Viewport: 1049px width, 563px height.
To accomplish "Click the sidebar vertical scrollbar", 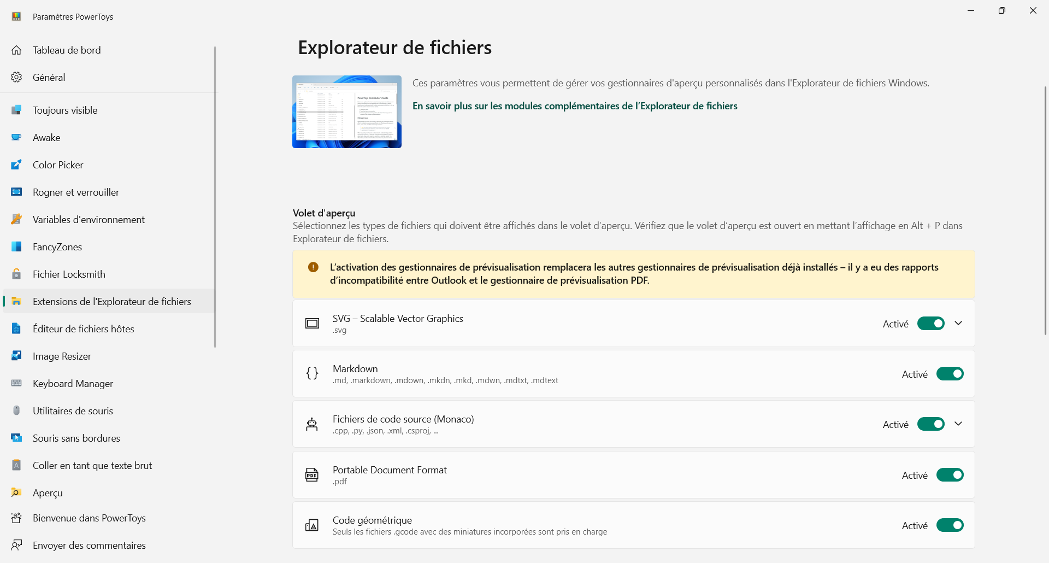I will (215, 197).
